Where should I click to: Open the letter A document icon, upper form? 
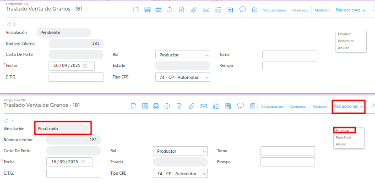pyautogui.click(x=181, y=10)
